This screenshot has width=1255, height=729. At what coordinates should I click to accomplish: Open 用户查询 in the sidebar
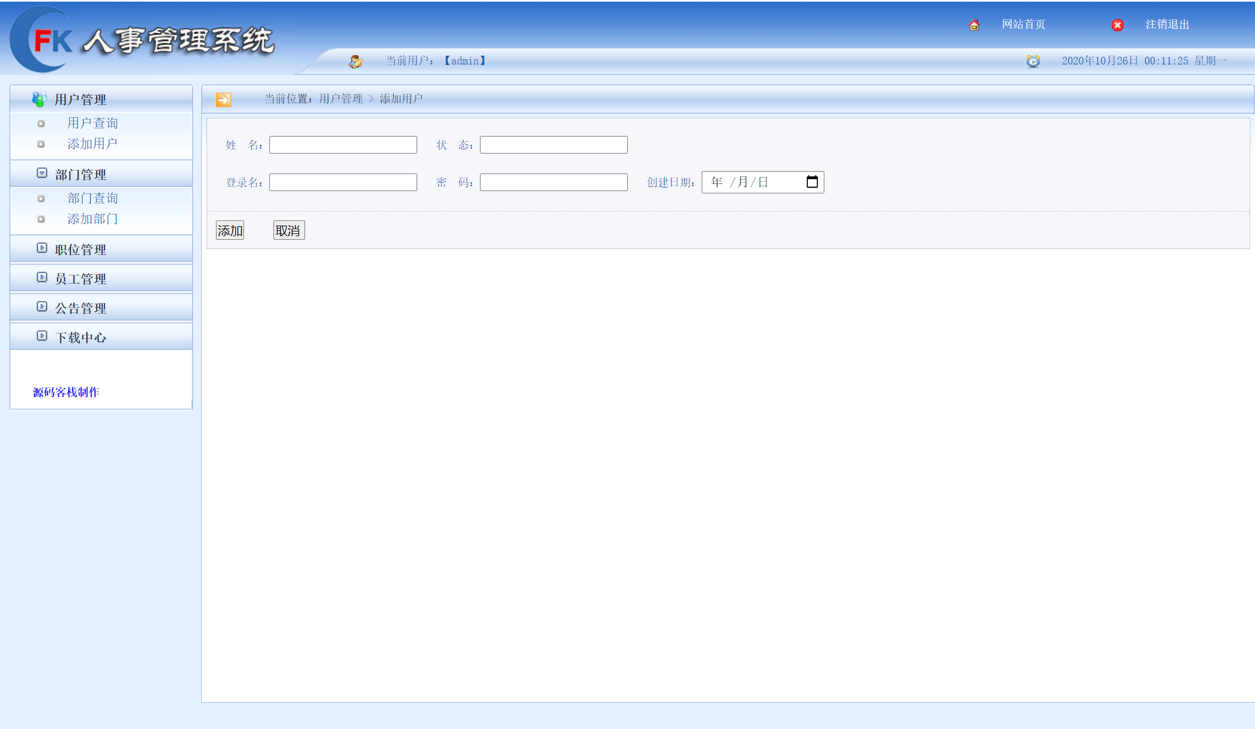click(93, 123)
